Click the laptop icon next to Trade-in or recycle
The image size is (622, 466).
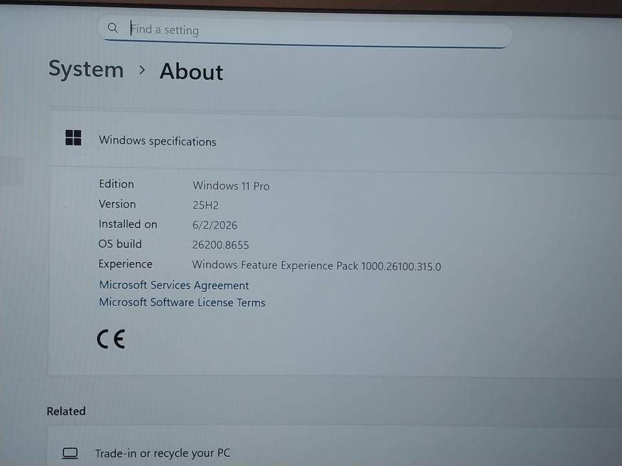point(70,453)
